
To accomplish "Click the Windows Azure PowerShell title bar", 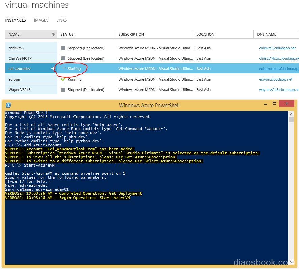I will 149,105.
